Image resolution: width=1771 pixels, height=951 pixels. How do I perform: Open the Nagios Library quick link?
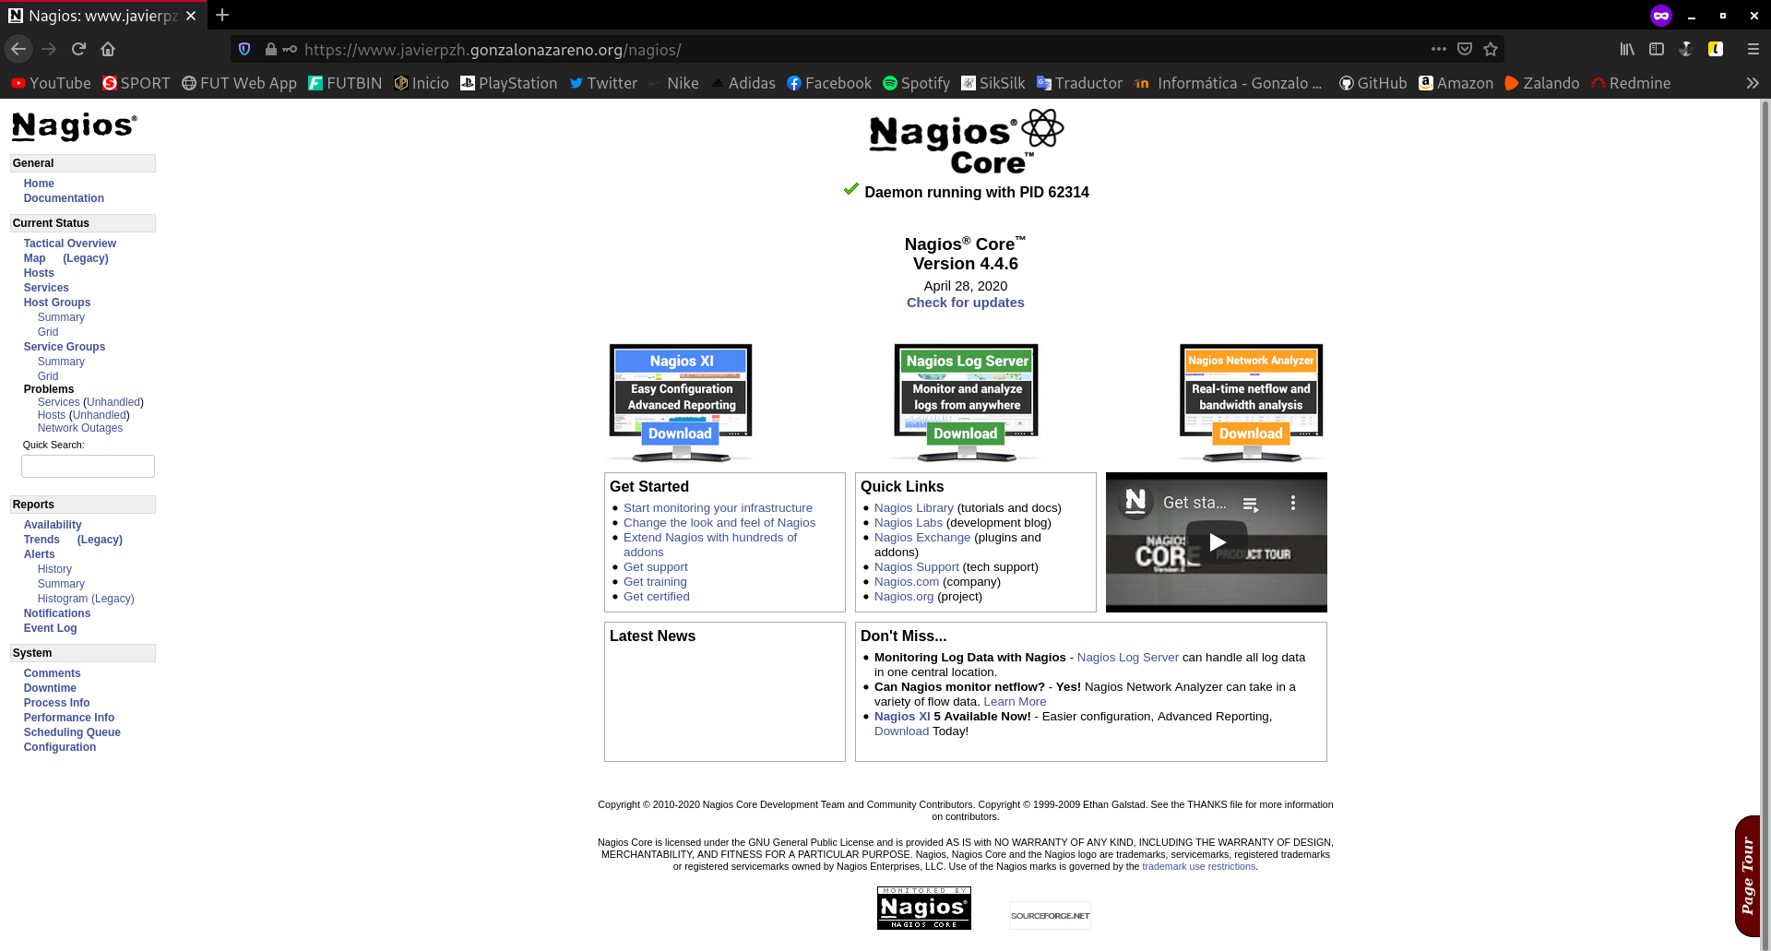tap(914, 508)
